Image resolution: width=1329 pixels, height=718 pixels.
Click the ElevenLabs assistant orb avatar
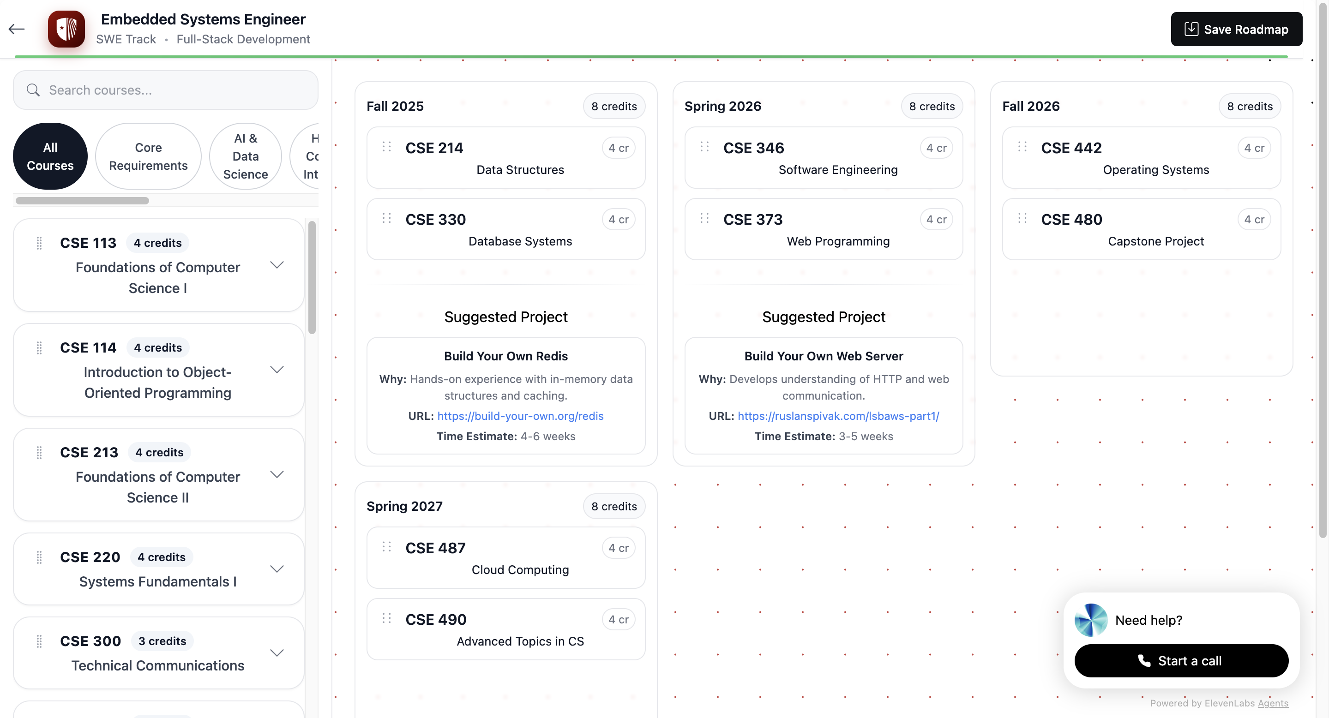coord(1091,619)
